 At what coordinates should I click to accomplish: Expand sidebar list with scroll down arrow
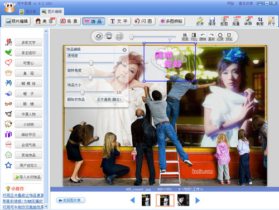tap(46, 207)
